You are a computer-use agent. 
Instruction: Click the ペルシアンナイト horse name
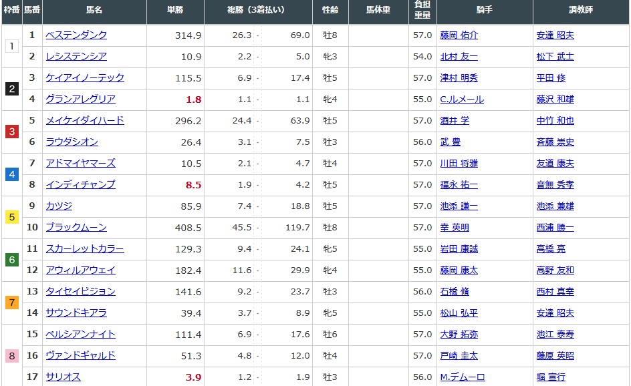[80, 335]
